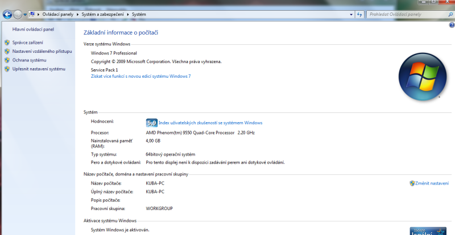
Task: Open Hlavní ovládací panel link
Action: point(33,30)
